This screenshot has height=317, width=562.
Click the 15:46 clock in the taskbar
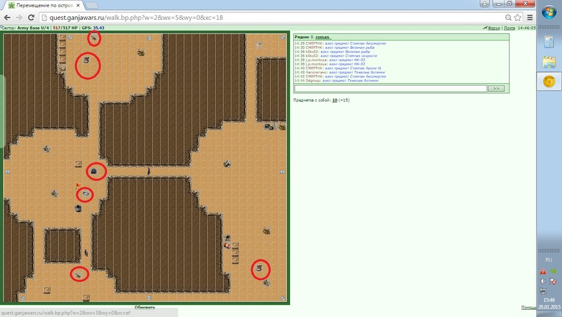coord(549,300)
